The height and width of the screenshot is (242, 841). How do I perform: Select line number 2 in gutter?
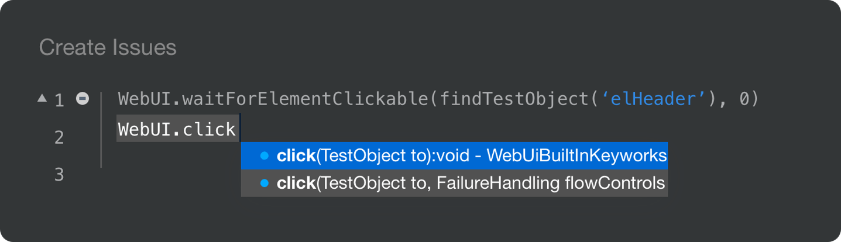[x=59, y=137]
